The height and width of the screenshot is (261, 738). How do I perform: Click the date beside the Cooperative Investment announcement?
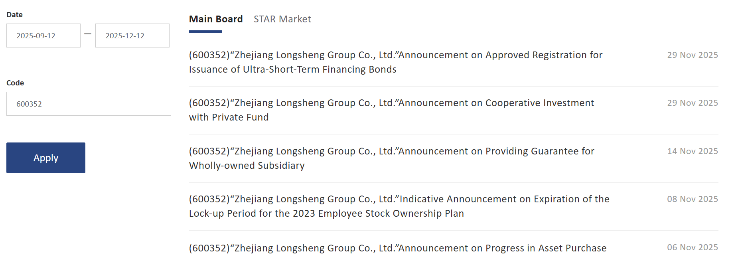(x=692, y=103)
